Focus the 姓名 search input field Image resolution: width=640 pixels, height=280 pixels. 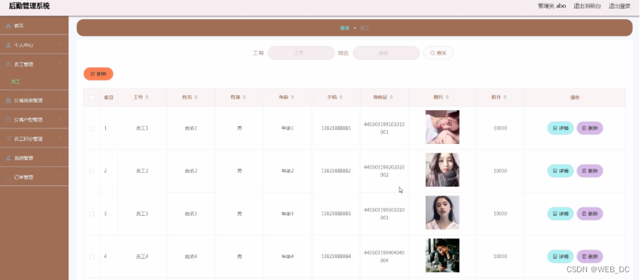(x=386, y=53)
